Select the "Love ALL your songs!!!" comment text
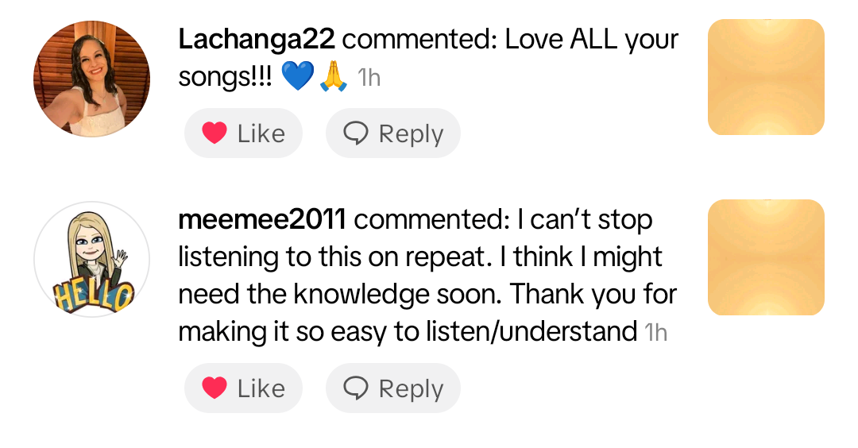This screenshot has width=858, height=448. tap(591, 40)
